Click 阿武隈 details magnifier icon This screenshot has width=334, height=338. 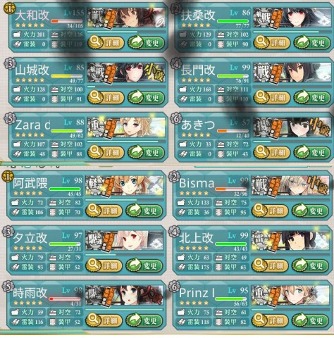94,210
